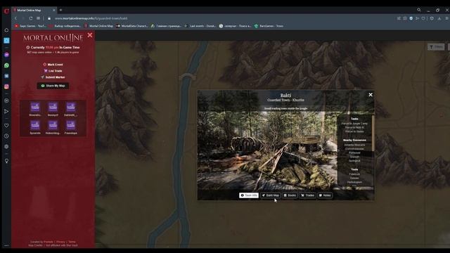Switch to the Bakti Map tab
This screenshot has width=450, height=253.
coord(270,195)
